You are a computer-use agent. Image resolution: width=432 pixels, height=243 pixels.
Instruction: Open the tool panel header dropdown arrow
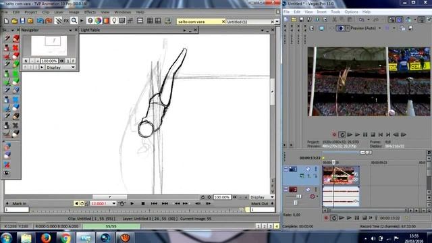tap(12, 30)
